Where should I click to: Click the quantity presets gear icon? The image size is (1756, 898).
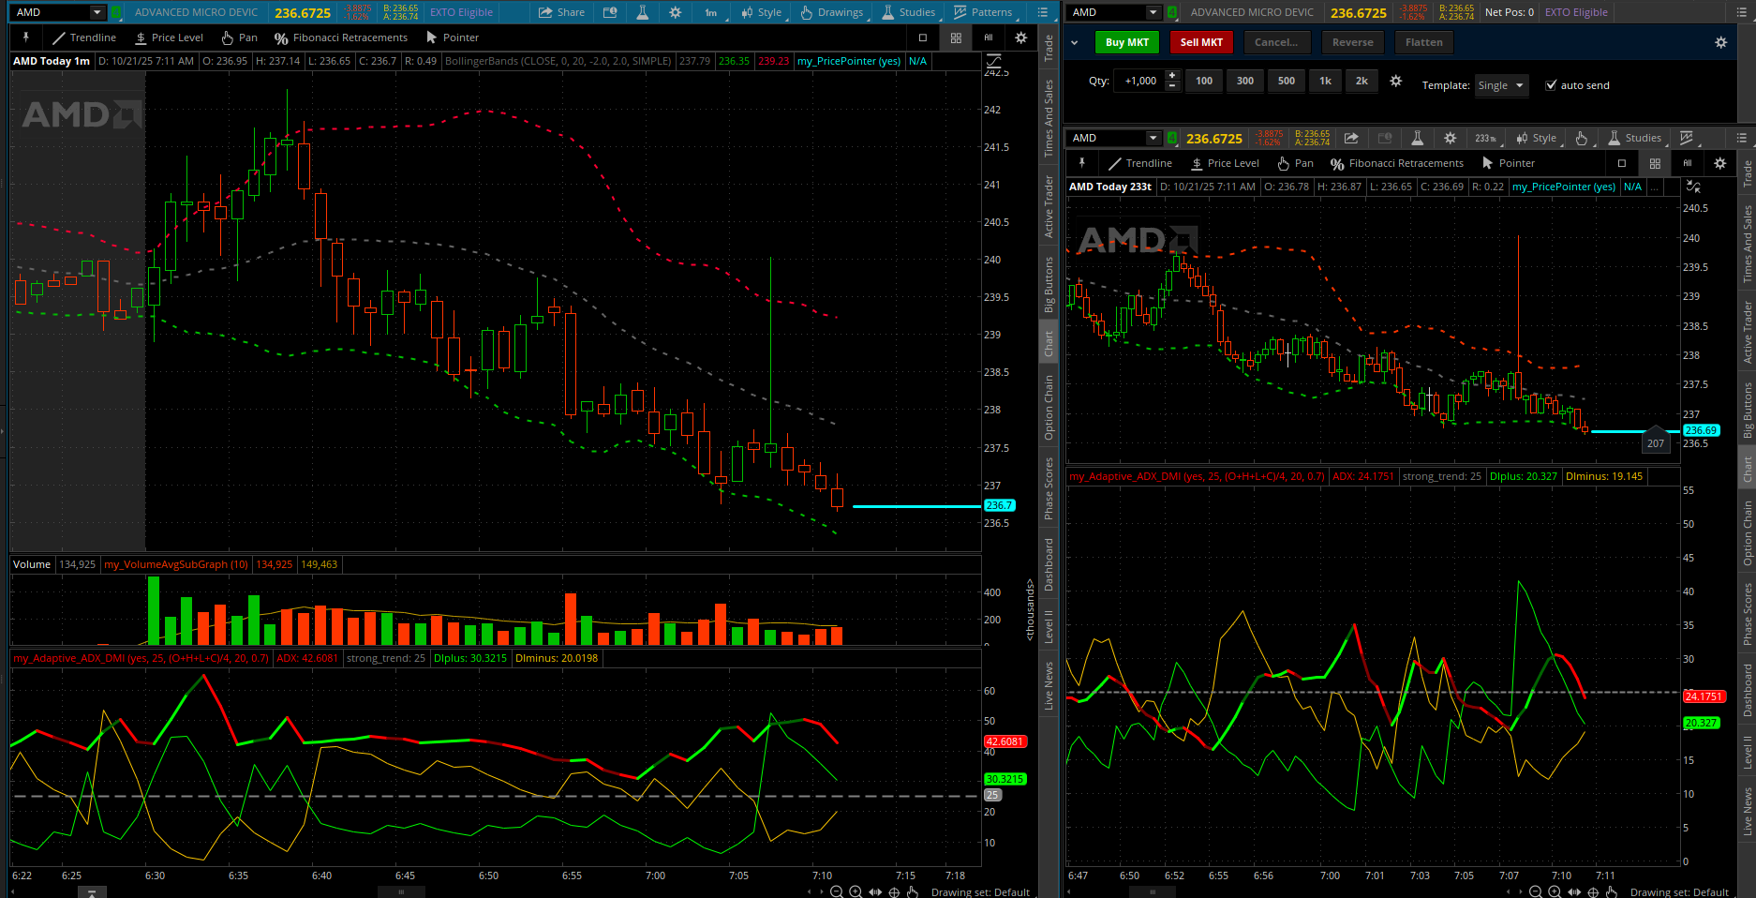pos(1395,81)
